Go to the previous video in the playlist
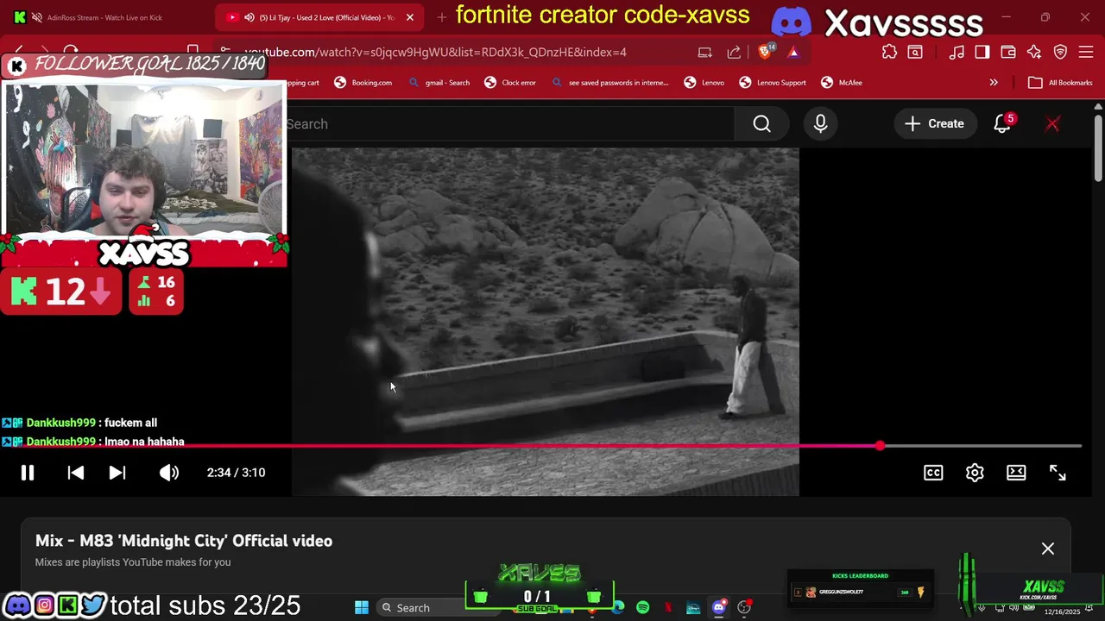 click(x=75, y=473)
